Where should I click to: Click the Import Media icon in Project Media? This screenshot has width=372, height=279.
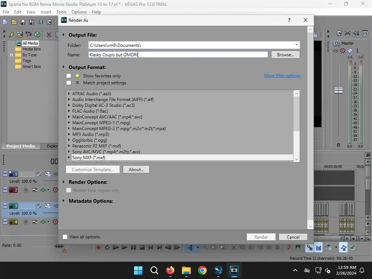[20, 35]
